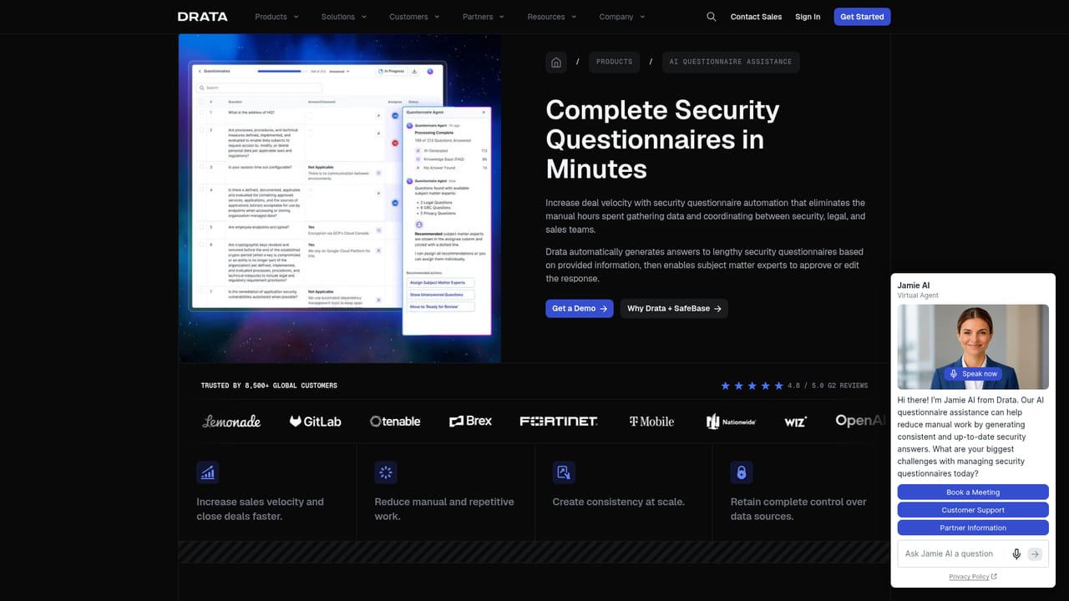Screen dimensions: 1069x601
Task: Open site search with the magnifier icon
Action: click(712, 17)
